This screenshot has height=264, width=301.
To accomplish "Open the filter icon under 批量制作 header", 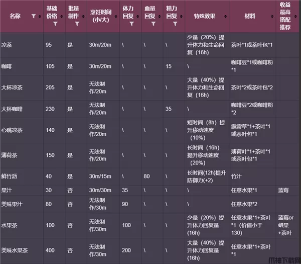I will click(77, 24).
